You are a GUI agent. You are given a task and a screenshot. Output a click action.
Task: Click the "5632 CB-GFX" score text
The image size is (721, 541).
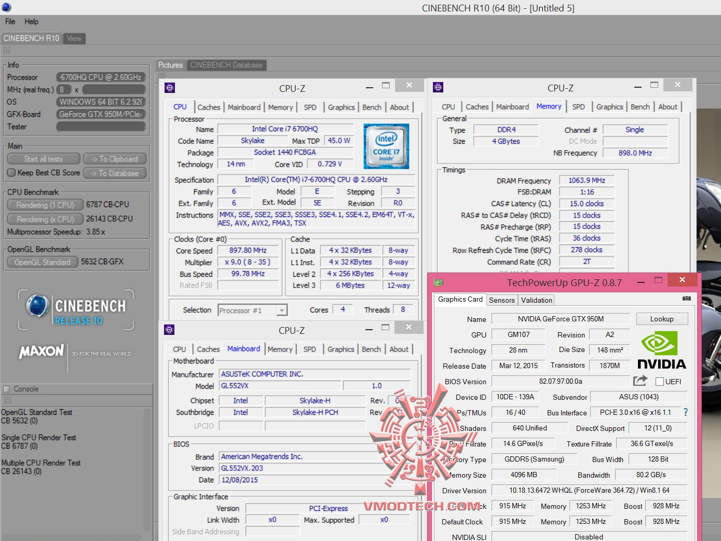coord(102,262)
